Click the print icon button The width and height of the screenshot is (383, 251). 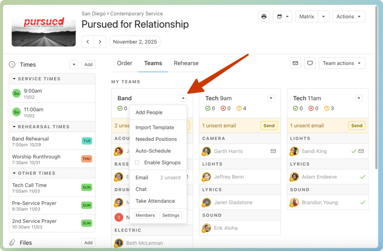pos(264,17)
